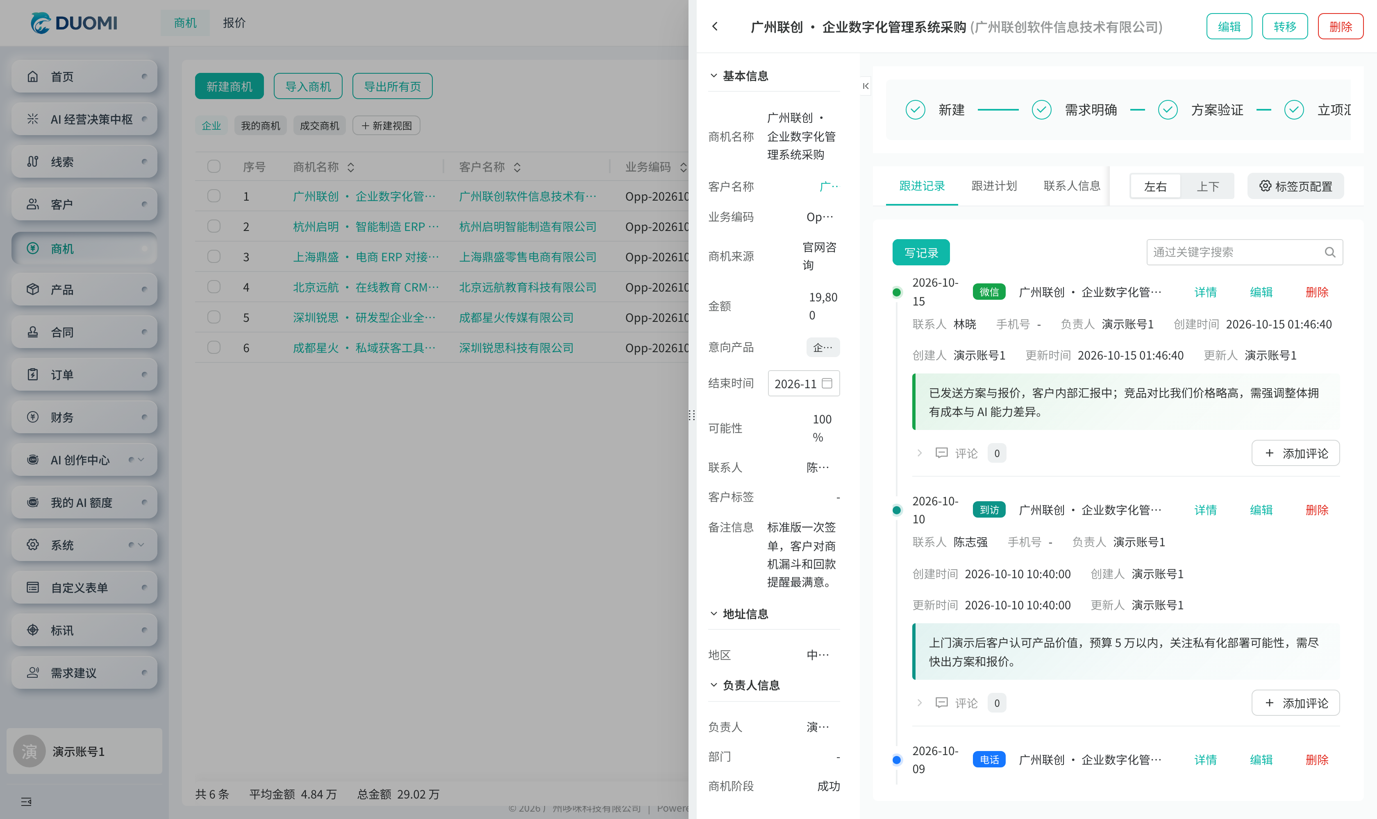Open the 报价 top navigation tab
1377x819 pixels.
point(234,23)
